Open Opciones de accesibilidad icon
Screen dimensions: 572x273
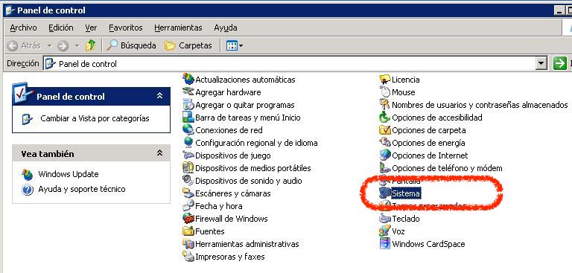pyautogui.click(x=385, y=118)
